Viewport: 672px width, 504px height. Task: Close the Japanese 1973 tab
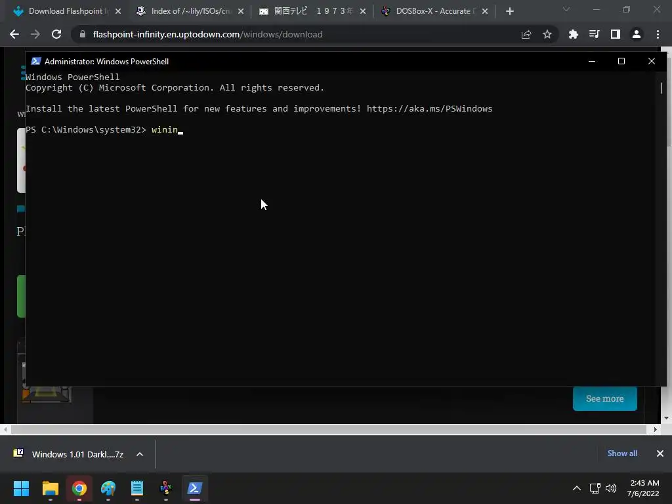click(x=363, y=11)
